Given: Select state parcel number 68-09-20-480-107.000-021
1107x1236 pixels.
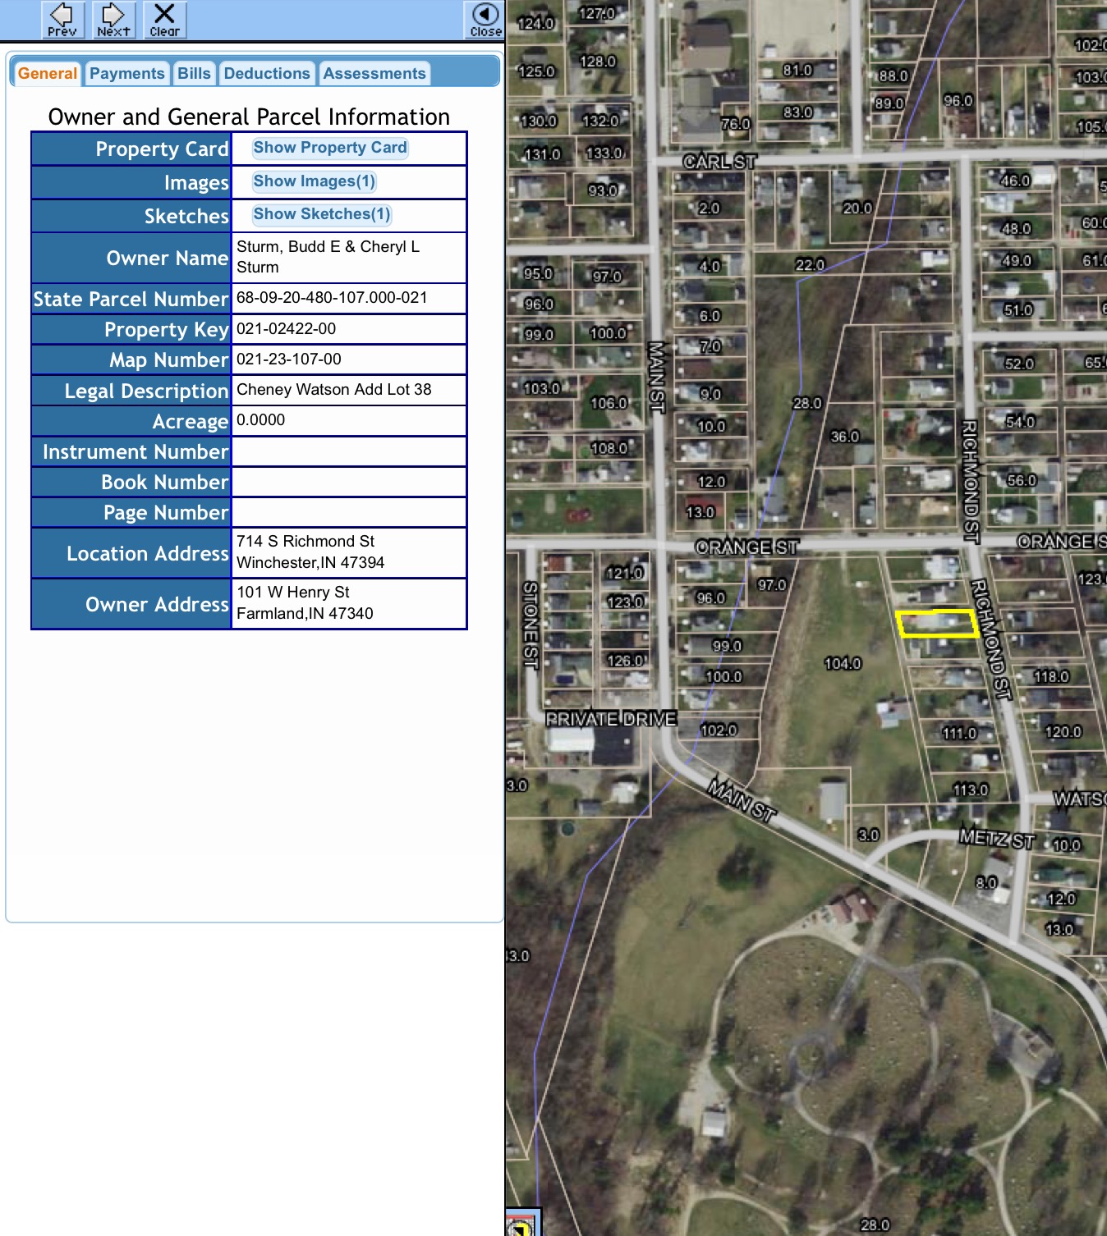Looking at the screenshot, I should [332, 298].
